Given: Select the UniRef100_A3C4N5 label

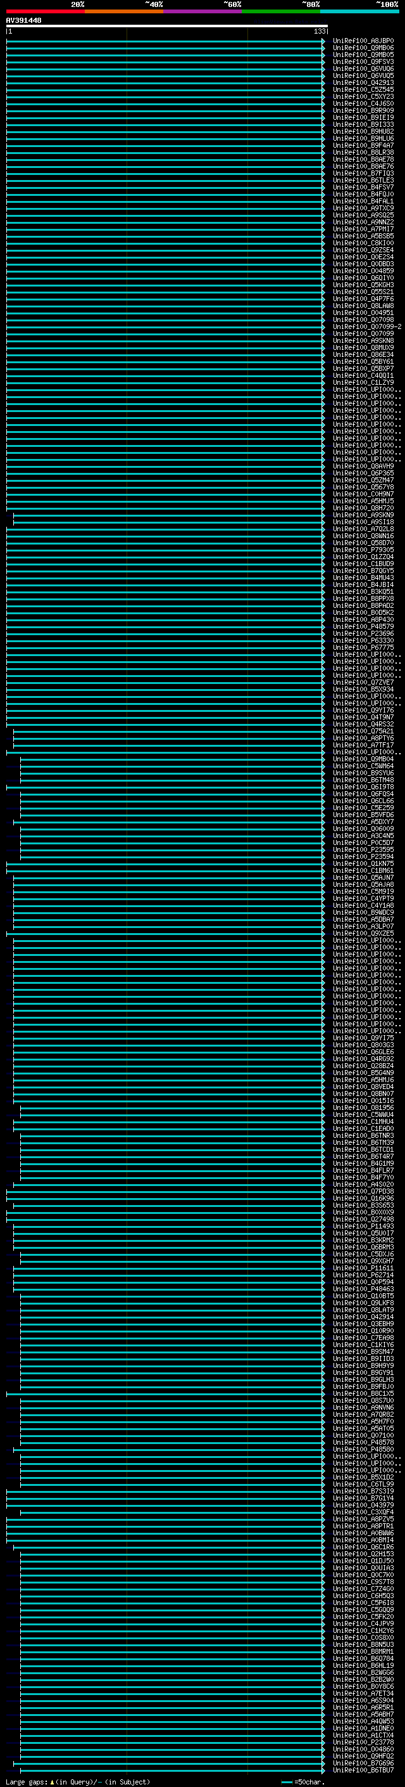Looking at the screenshot, I should (363, 835).
